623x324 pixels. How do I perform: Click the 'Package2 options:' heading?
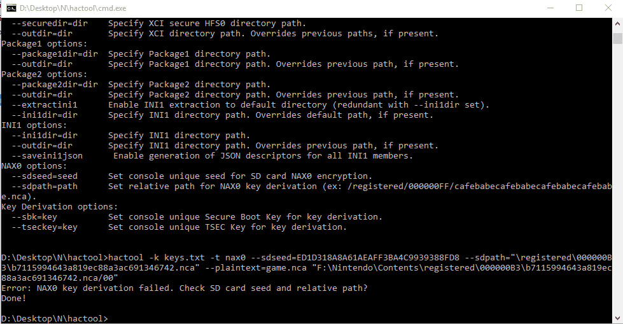pyautogui.click(x=44, y=74)
